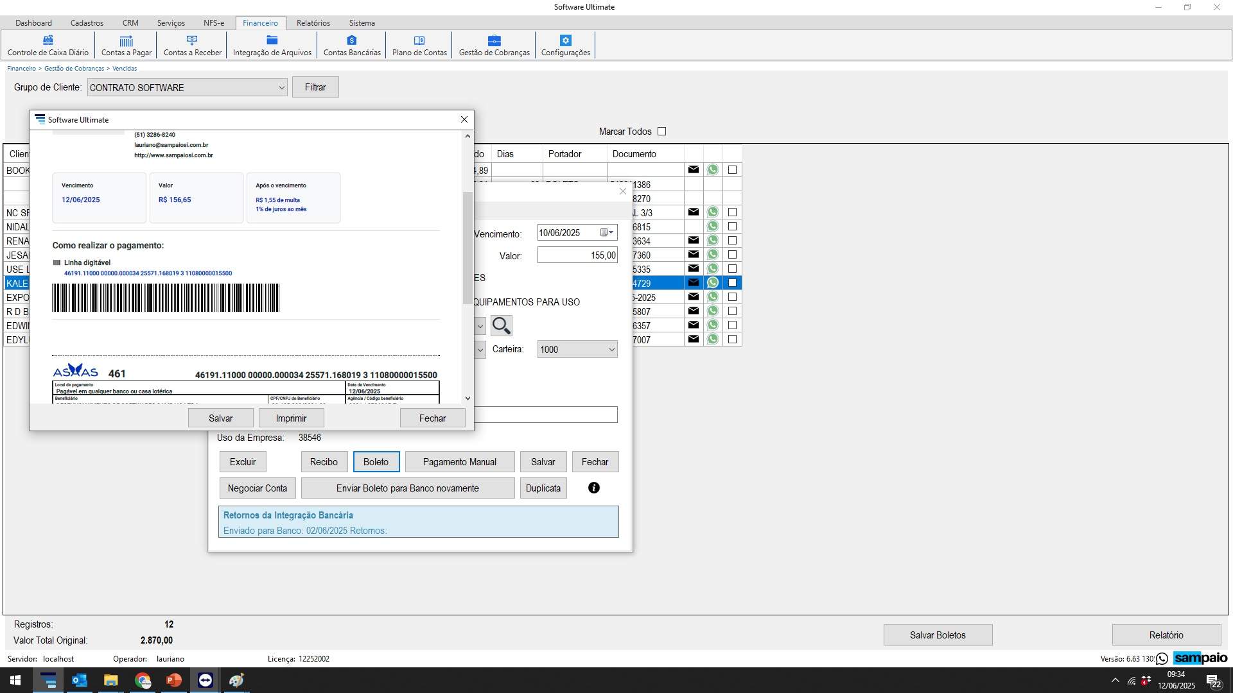The width and height of the screenshot is (1233, 693).
Task: Open Outlook from the taskbar
Action: (80, 680)
